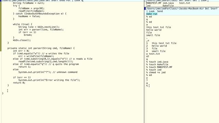Click the numbered line '4 small file'

156,51
